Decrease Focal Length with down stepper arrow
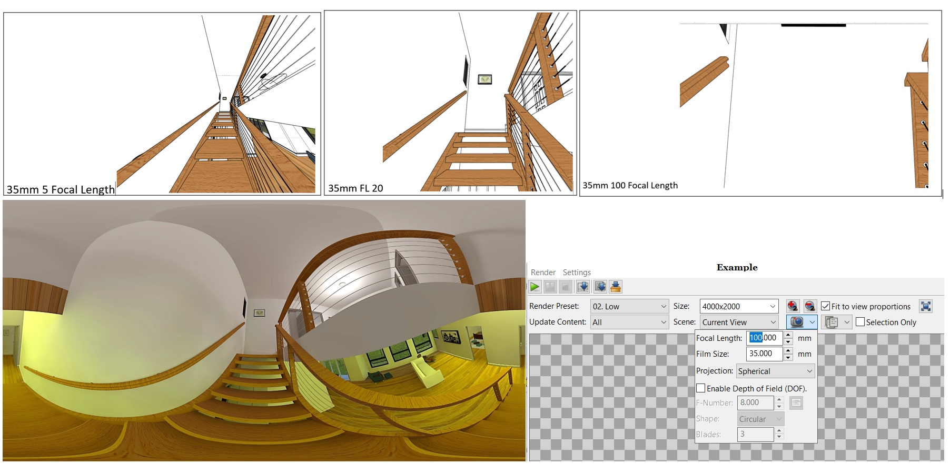950x464 pixels. 788,341
